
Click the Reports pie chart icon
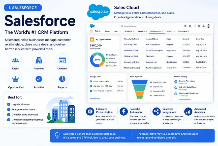pos(62,79)
